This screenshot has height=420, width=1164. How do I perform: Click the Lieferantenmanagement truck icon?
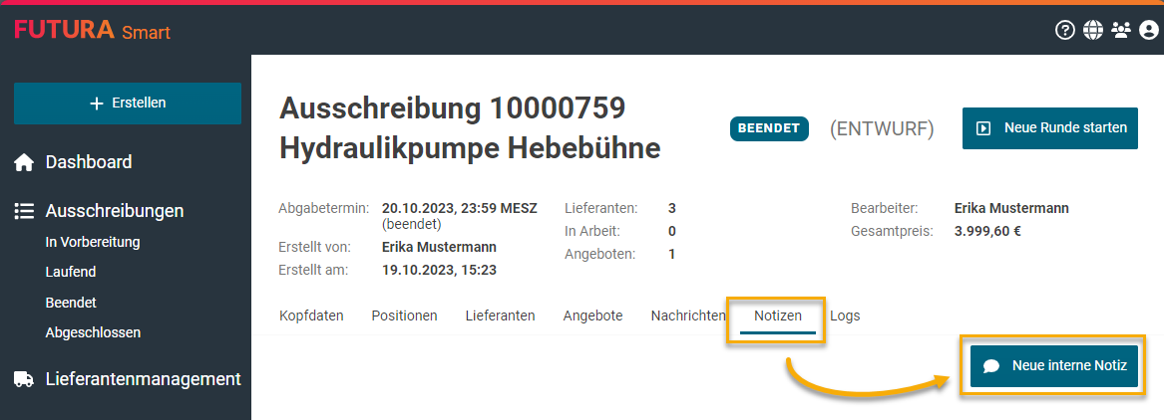click(x=24, y=379)
